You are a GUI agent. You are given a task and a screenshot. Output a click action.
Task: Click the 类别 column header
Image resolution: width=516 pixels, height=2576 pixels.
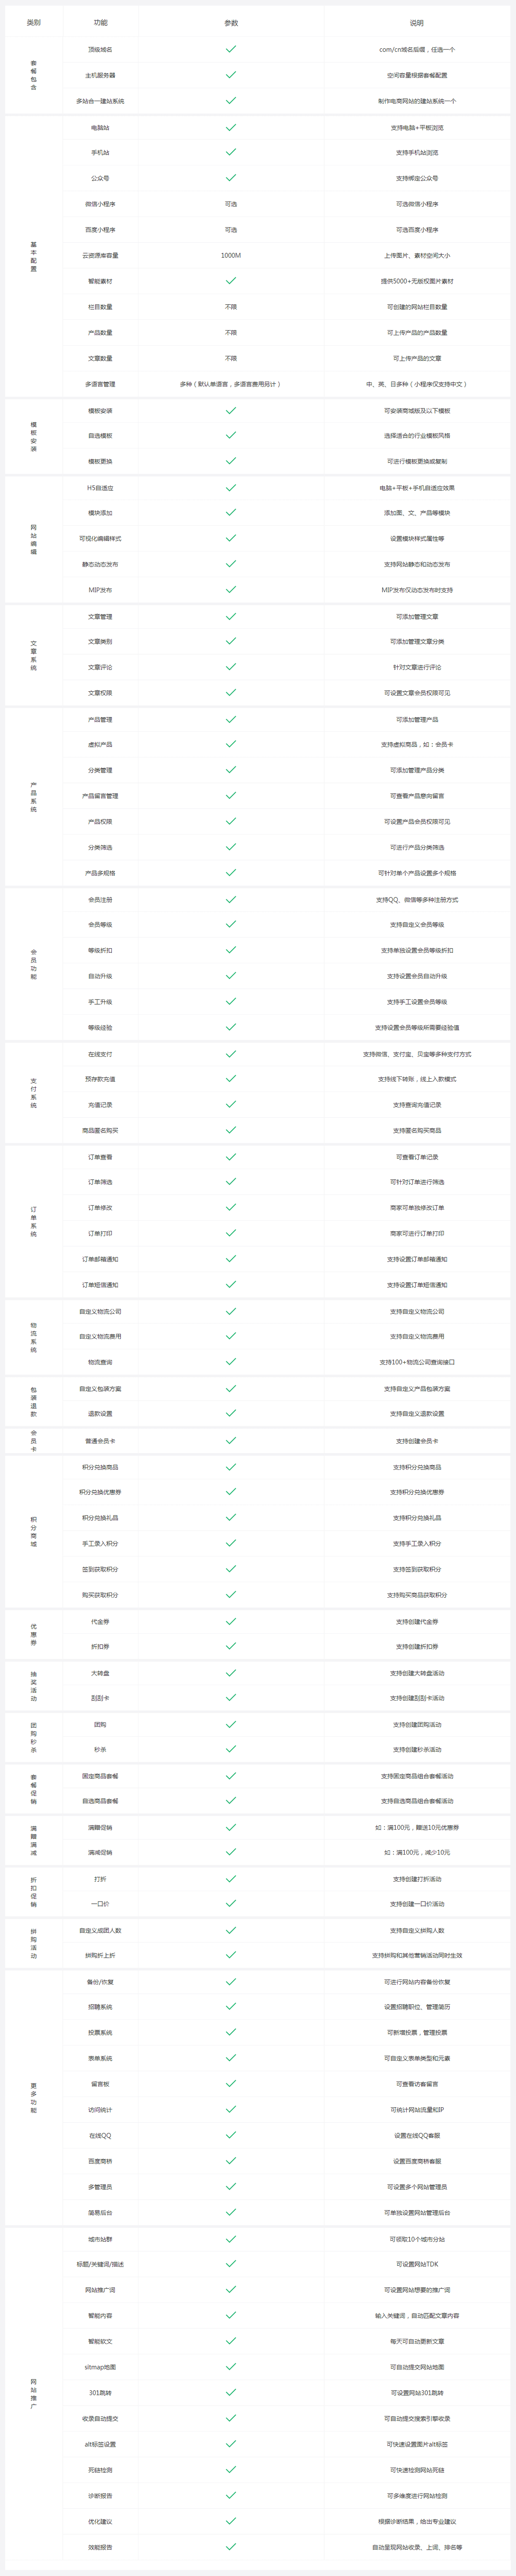[34, 22]
